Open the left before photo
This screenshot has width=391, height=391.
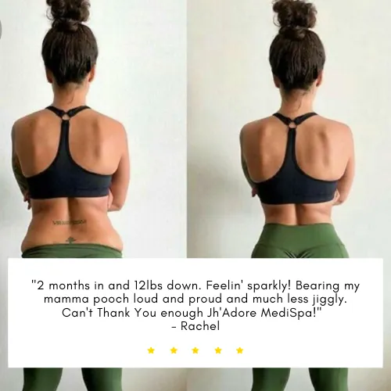pyautogui.click(x=93, y=129)
